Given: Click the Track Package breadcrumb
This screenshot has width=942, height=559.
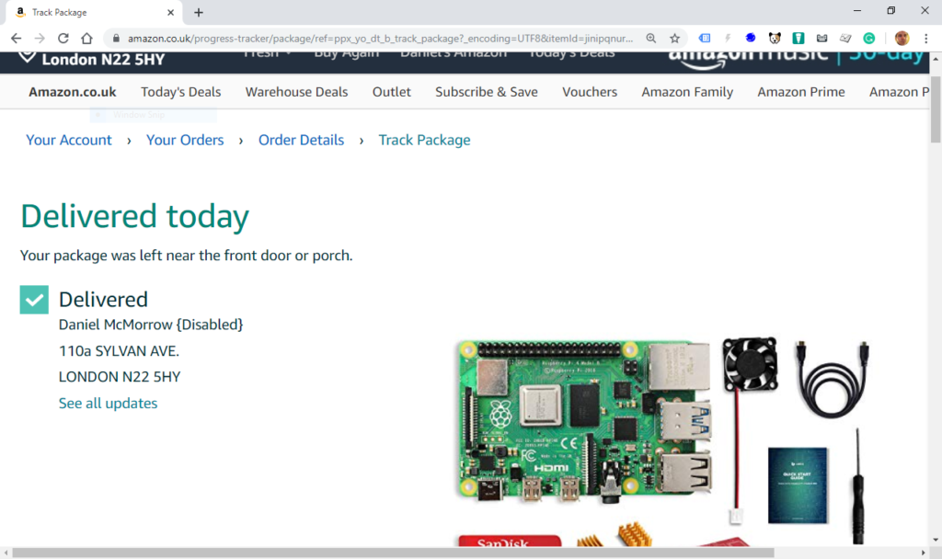Looking at the screenshot, I should 425,140.
